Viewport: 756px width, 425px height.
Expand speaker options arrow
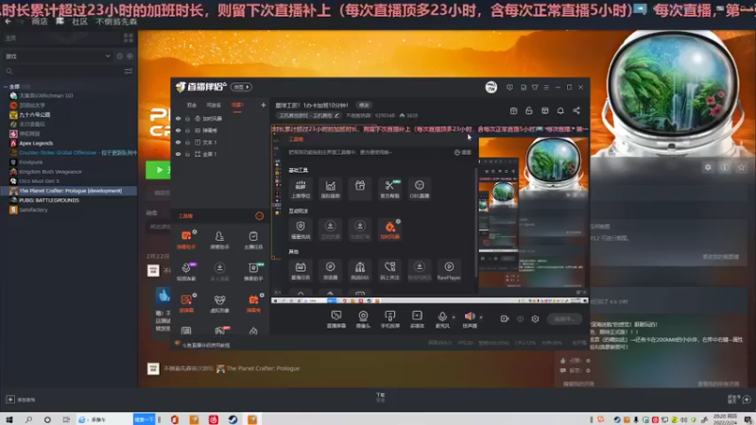coord(481,317)
